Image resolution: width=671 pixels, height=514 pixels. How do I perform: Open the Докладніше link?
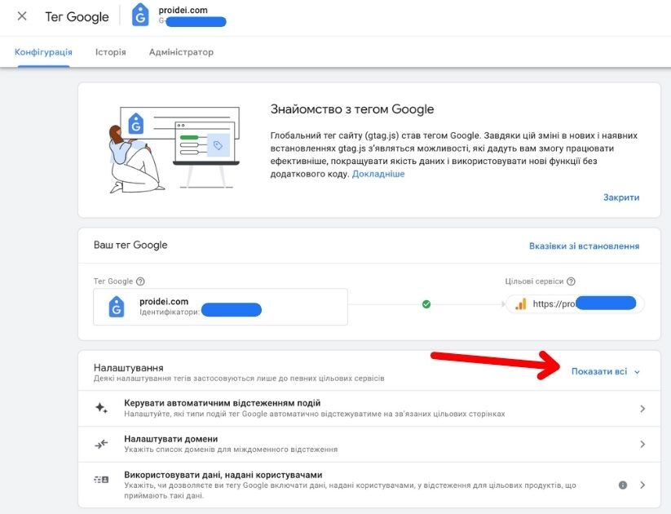(377, 174)
